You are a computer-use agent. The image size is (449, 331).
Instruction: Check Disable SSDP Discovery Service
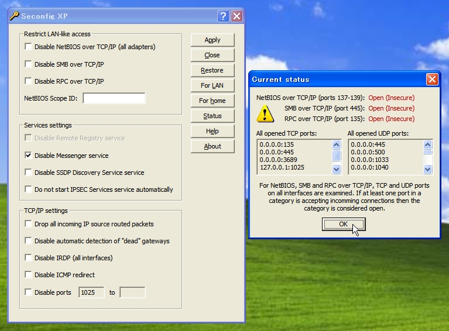click(28, 172)
